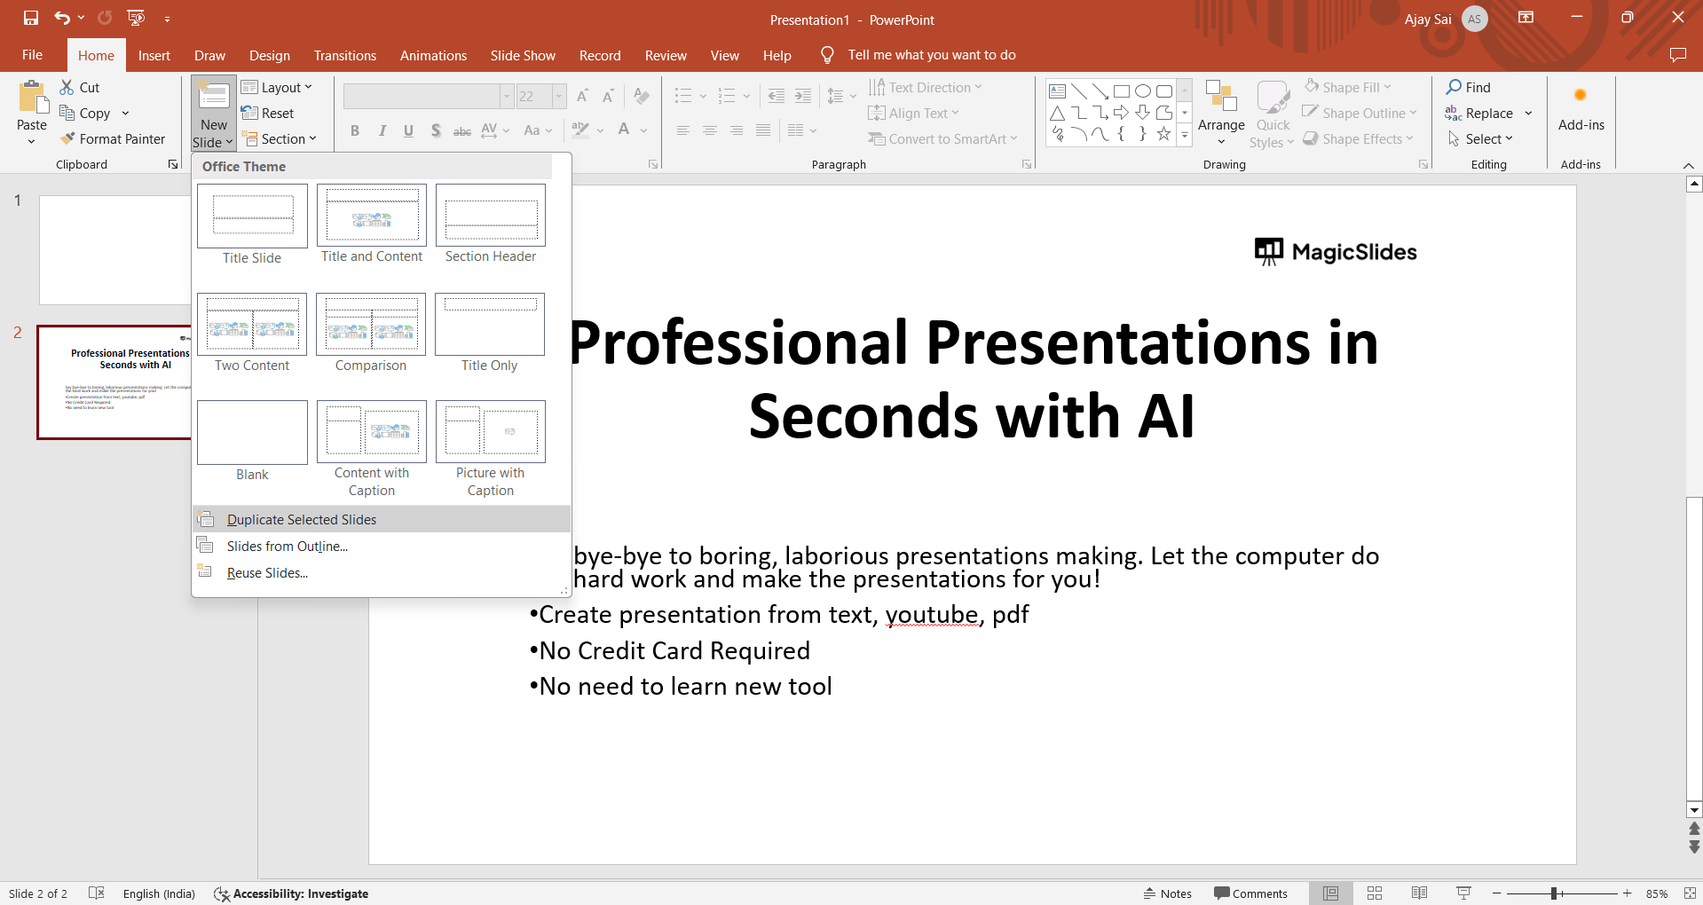
Task: Toggle the Comments pane in status bar
Action: [1251, 893]
